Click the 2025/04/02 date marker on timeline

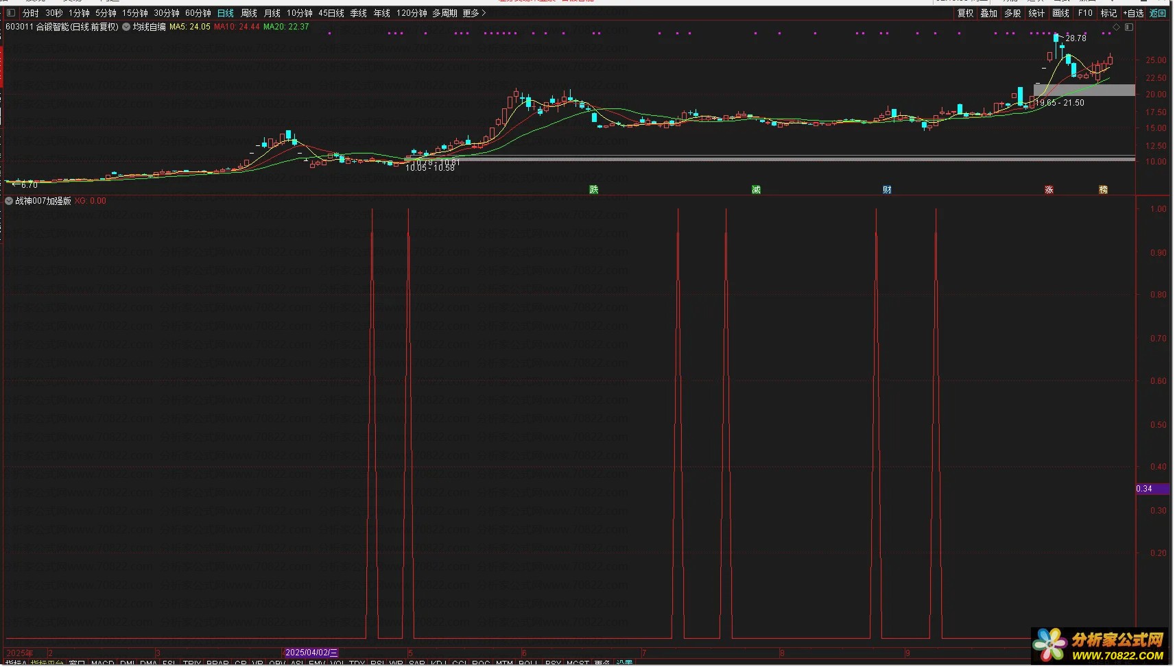point(311,653)
